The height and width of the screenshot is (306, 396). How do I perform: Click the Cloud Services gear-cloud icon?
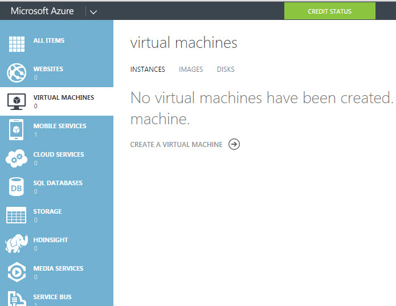click(17, 158)
